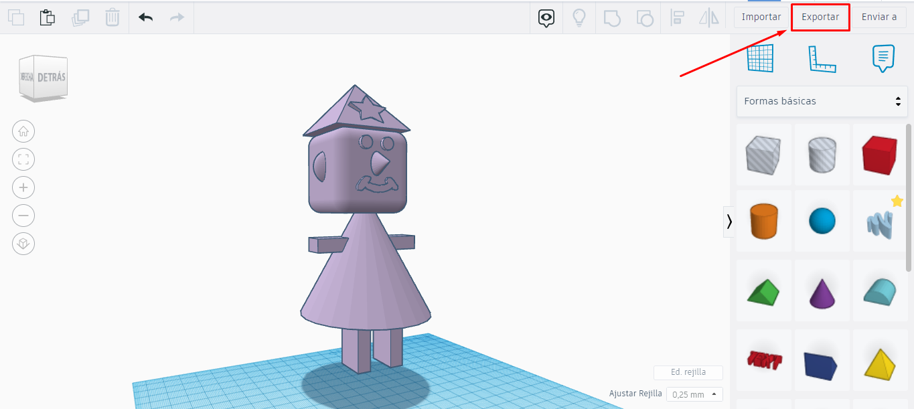This screenshot has width=914, height=409.
Task: Click the Ungroup shapes icon
Action: click(x=644, y=17)
